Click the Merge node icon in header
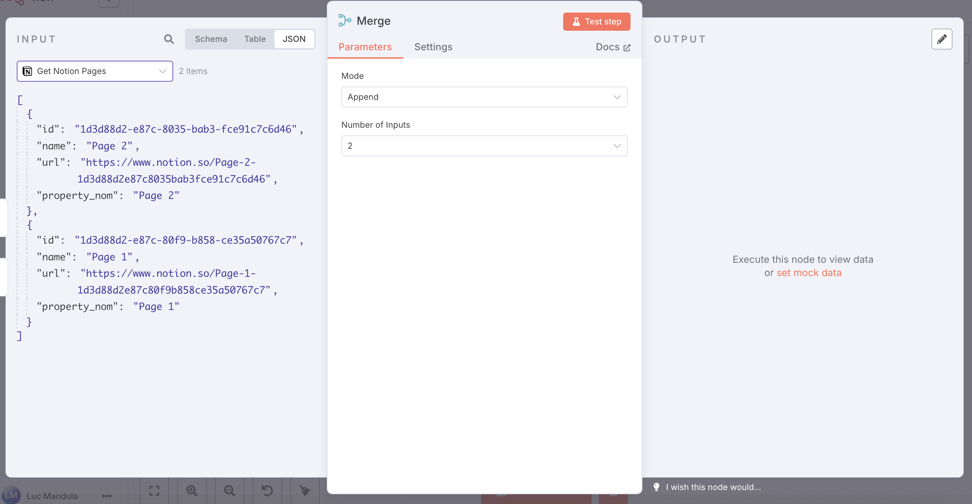The image size is (972, 504). click(345, 20)
